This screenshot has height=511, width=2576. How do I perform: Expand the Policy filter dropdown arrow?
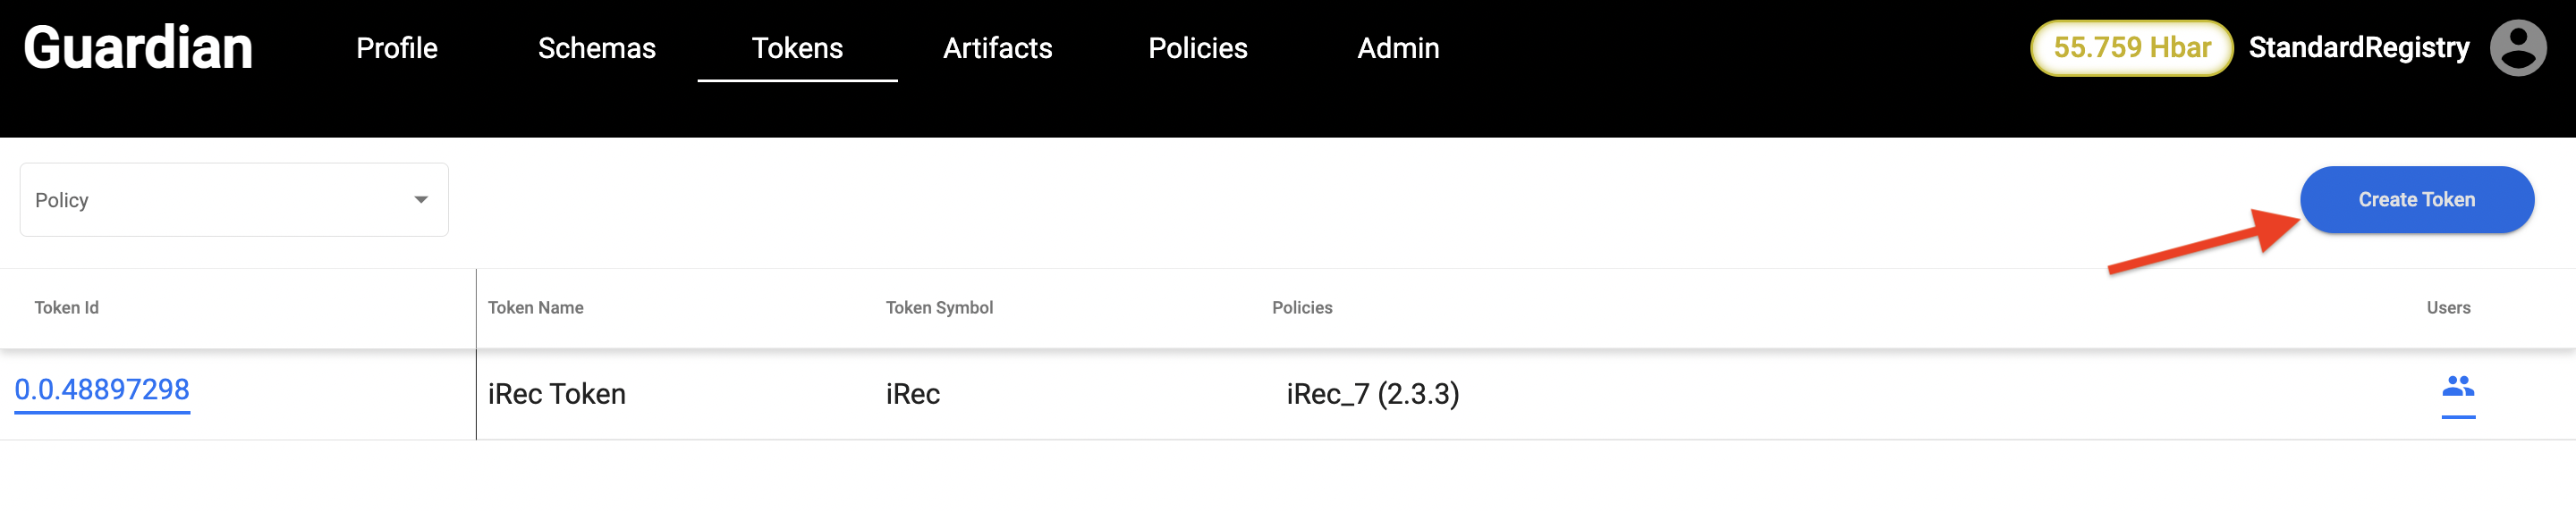coord(421,199)
